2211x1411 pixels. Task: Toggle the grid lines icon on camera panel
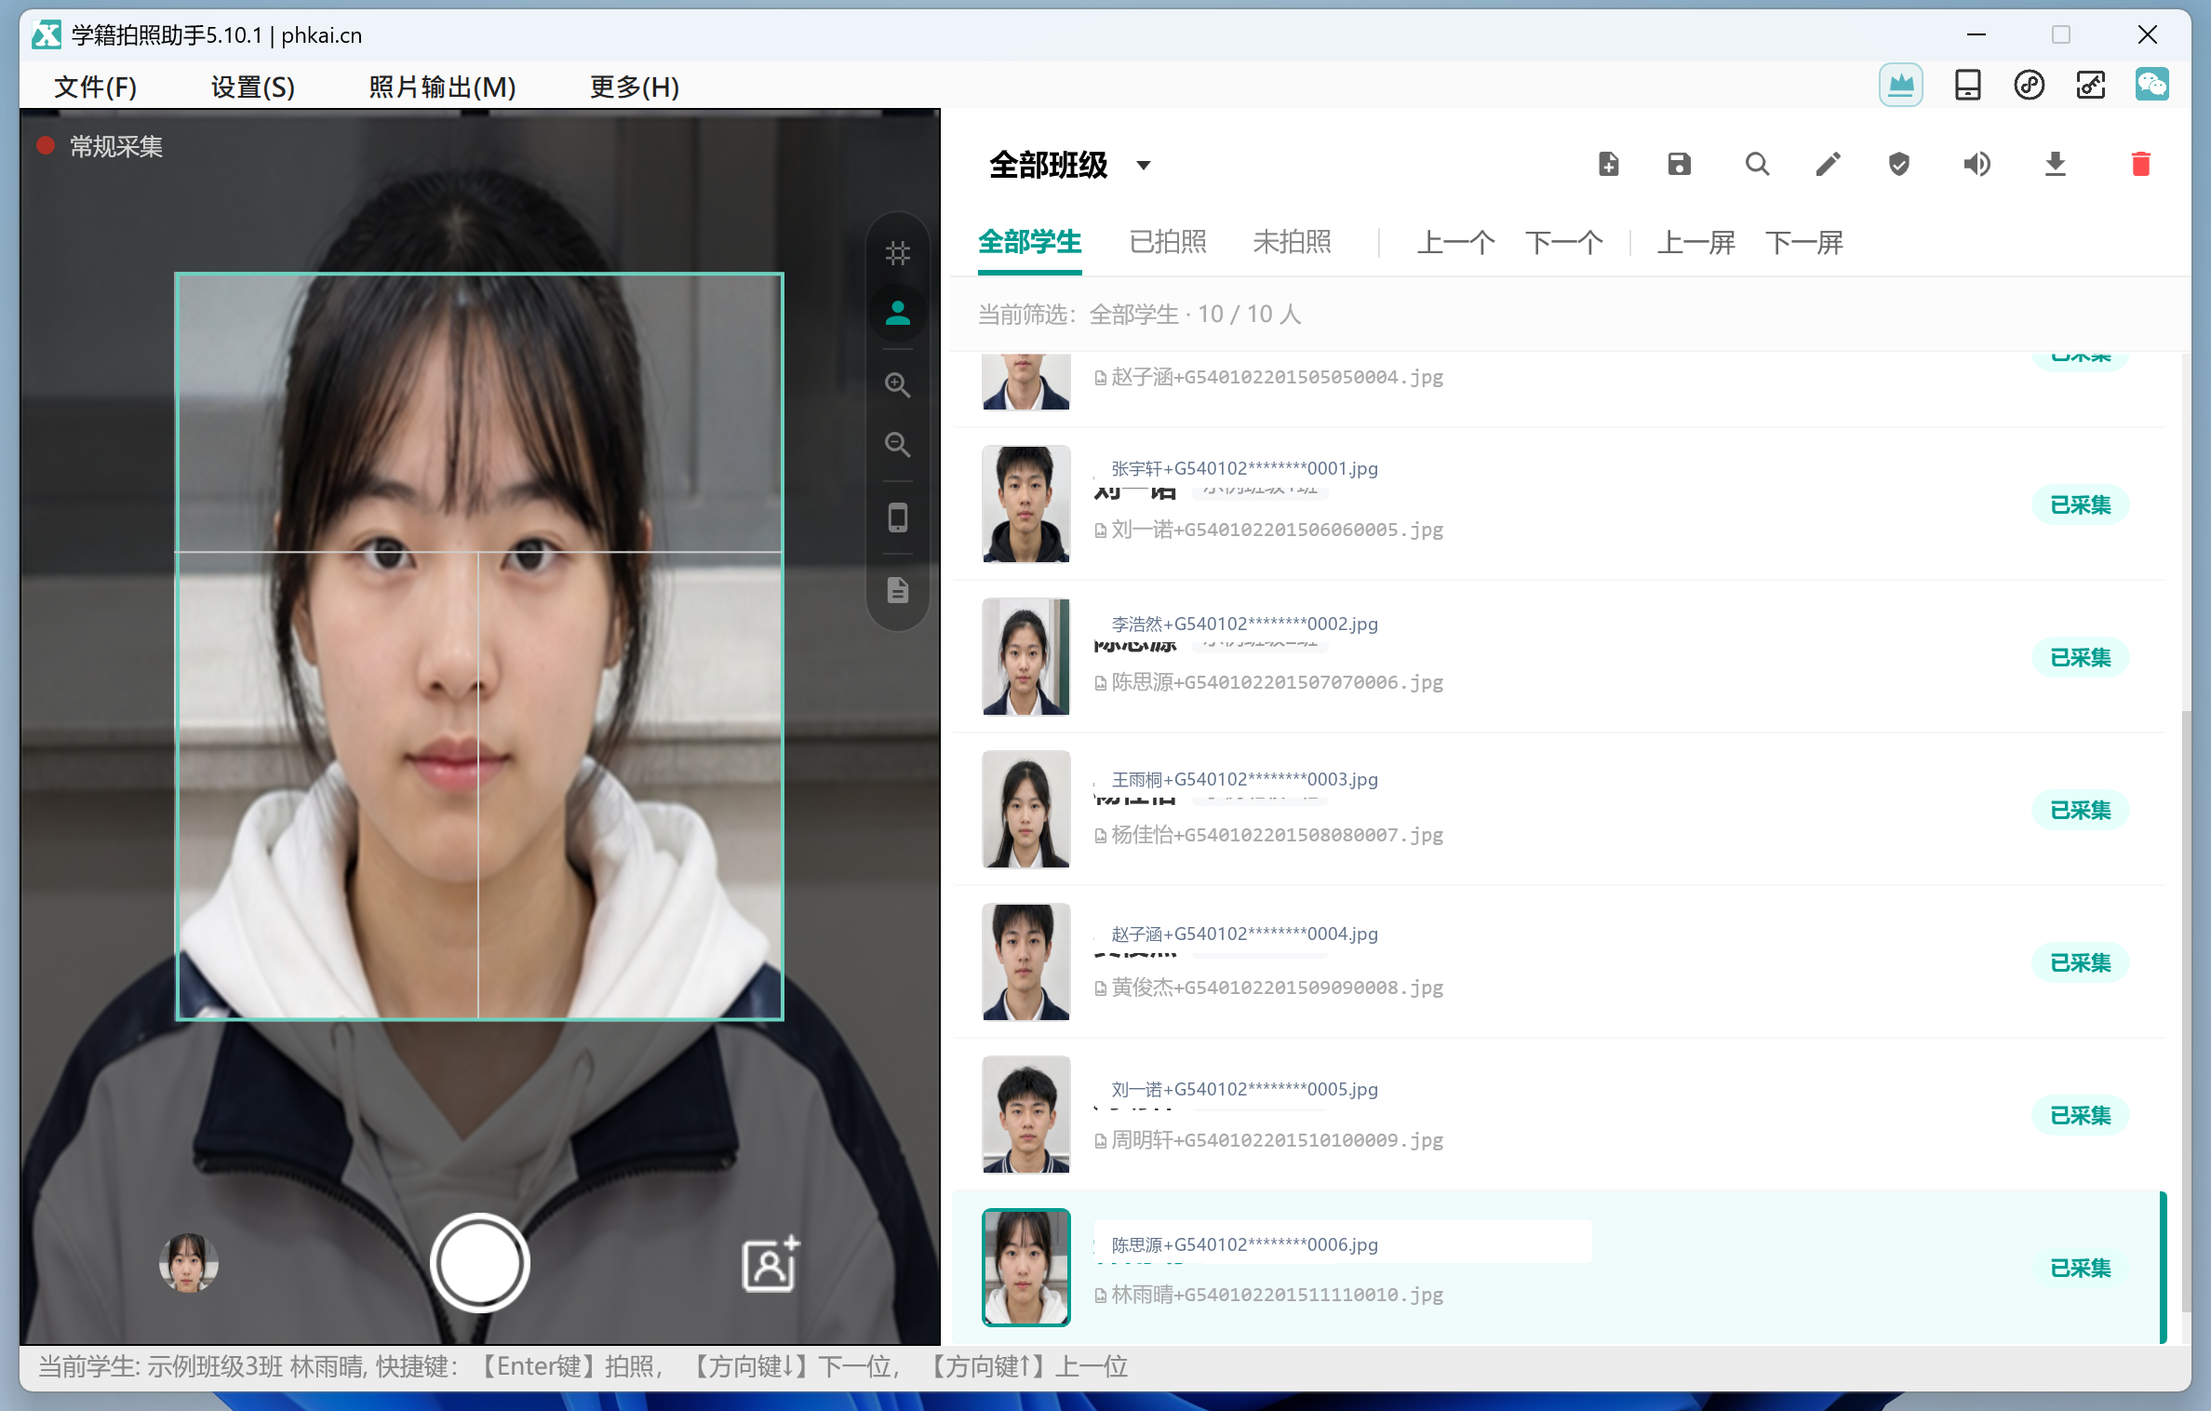pyautogui.click(x=897, y=253)
